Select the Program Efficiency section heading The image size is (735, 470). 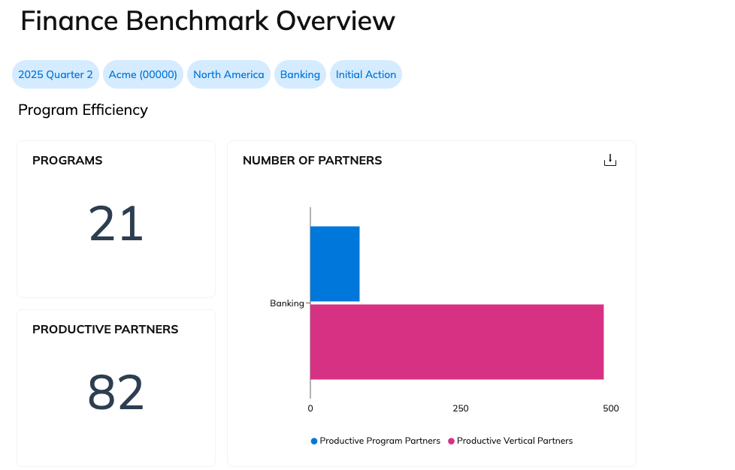(x=83, y=110)
